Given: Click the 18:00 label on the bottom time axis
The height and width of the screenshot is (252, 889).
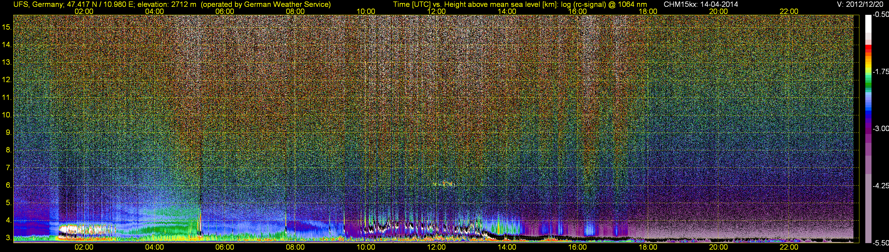Looking at the screenshot, I should tap(648, 247).
